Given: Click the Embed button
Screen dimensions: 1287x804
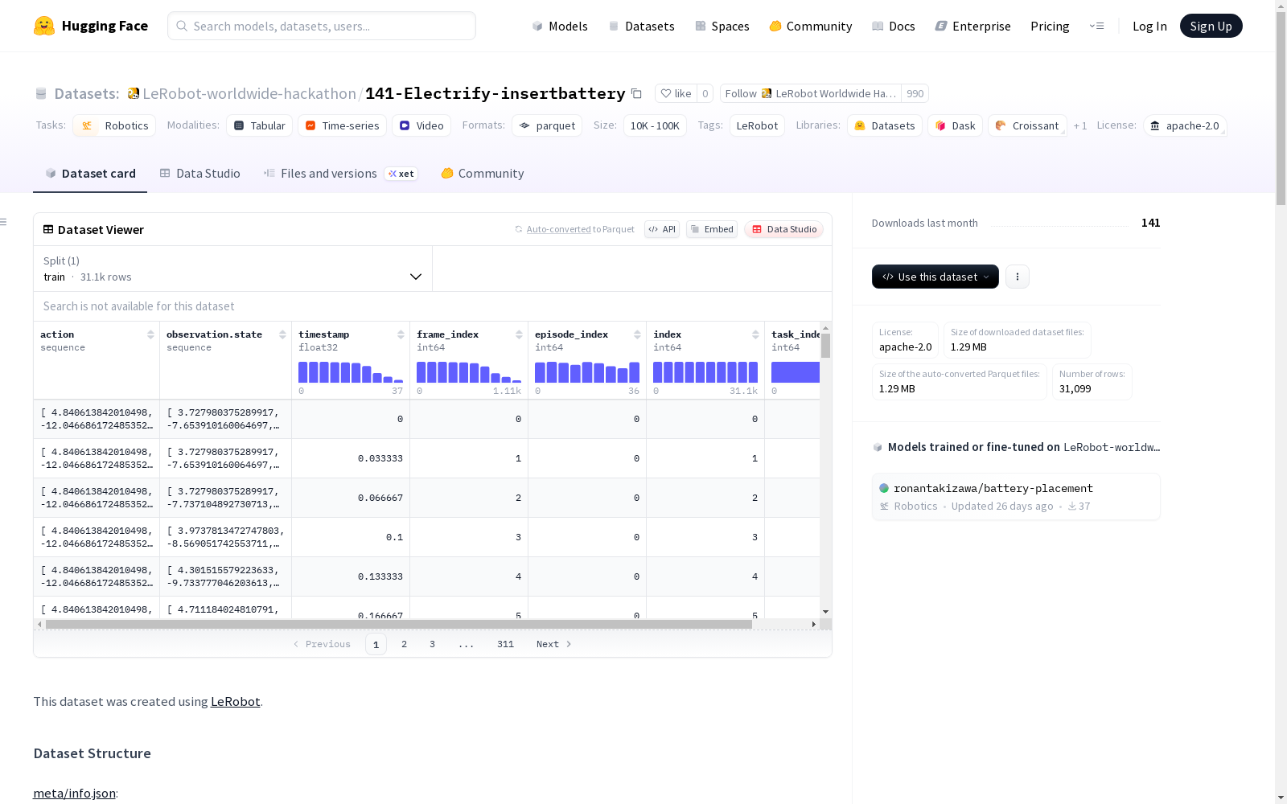Looking at the screenshot, I should point(712,229).
